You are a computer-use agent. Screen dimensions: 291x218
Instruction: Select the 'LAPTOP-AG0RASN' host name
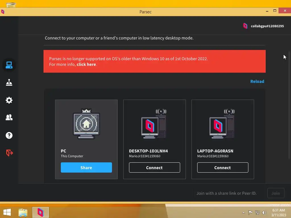click(215, 151)
